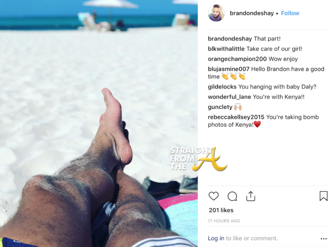Open Log in link
The image size is (333, 247).
[x=216, y=238]
